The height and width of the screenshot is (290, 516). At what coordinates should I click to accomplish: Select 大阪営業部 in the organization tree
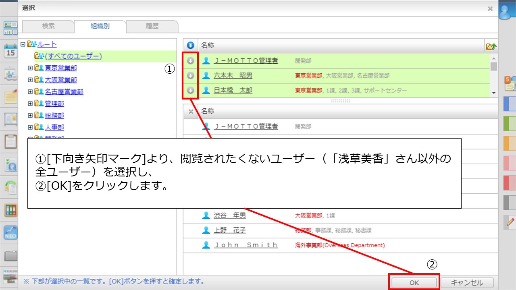coord(60,80)
